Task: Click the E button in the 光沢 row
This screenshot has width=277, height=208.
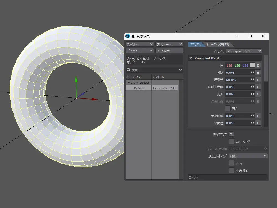Action: pyautogui.click(x=258, y=94)
